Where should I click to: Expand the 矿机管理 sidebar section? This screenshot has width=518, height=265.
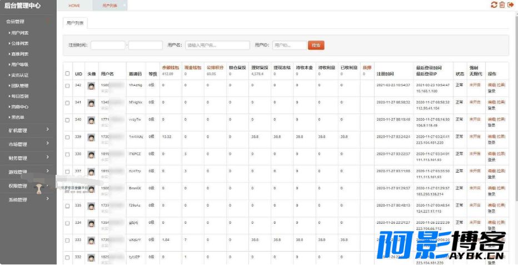point(27,130)
